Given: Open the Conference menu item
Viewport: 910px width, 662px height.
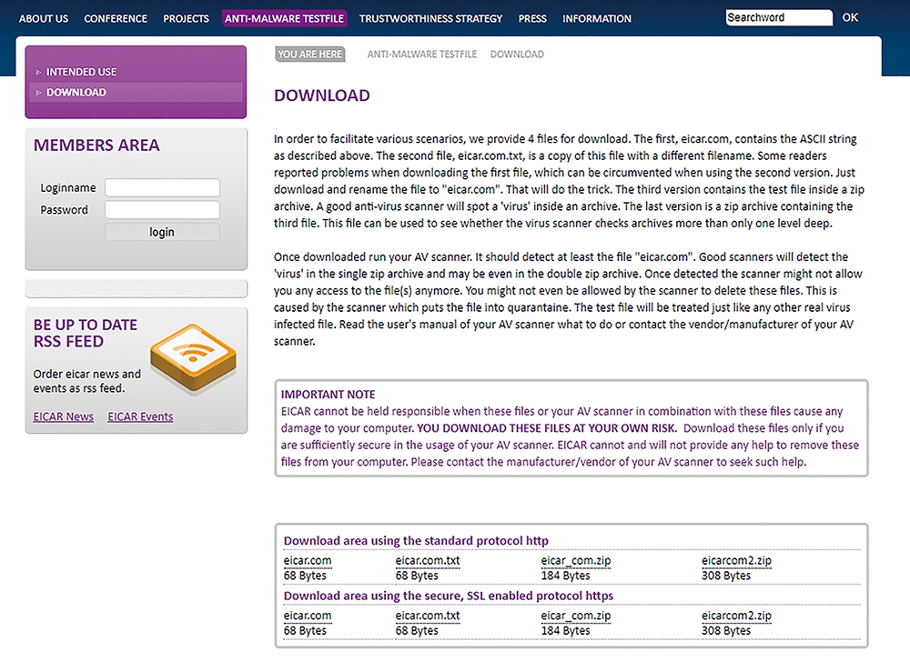Looking at the screenshot, I should [x=116, y=18].
